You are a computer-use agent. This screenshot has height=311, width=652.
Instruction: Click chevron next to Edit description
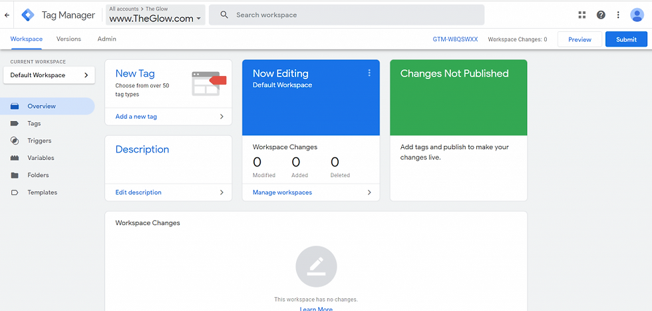222,192
